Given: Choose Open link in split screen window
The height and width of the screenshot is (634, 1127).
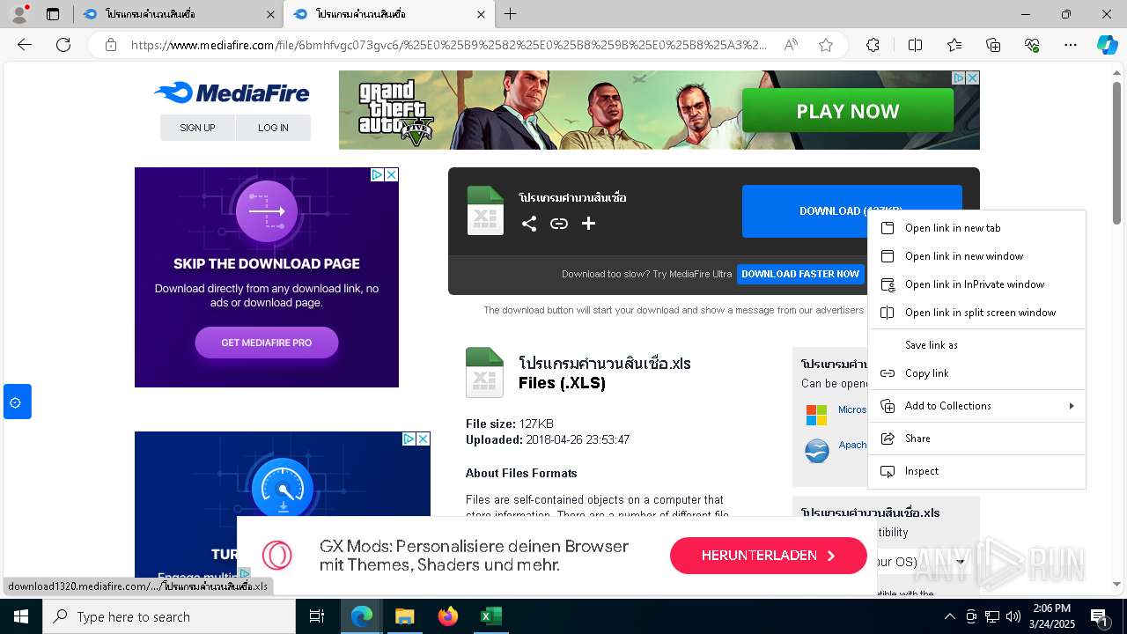Looking at the screenshot, I should tap(976, 313).
